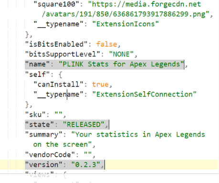The image size is (219, 183).
Task: Click the "version" key text
Action: (x=44, y=165)
